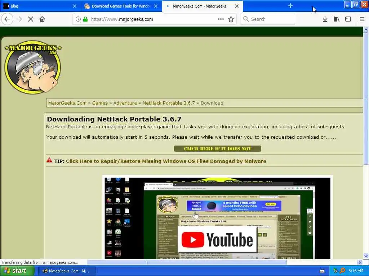Click the security shield tray icon
The image size is (369, 276).
point(335,271)
